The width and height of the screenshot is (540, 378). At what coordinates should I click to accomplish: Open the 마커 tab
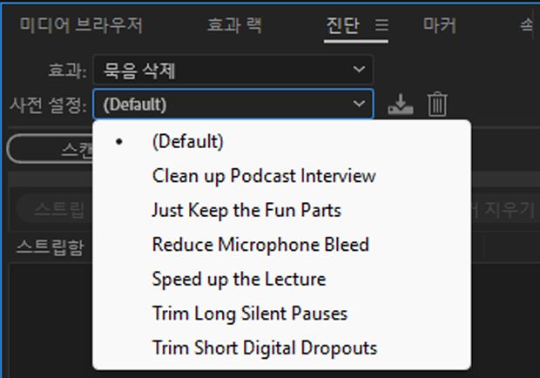coord(440,25)
